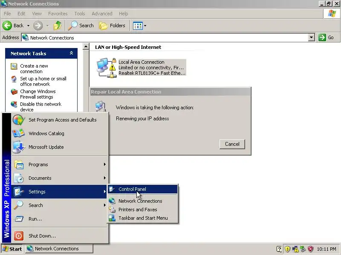The width and height of the screenshot is (341, 255).
Task: Click the Forward arrow icon
Action: pyautogui.click(x=38, y=25)
